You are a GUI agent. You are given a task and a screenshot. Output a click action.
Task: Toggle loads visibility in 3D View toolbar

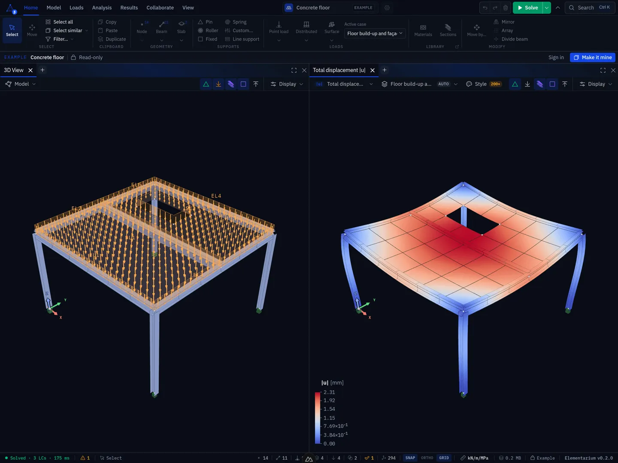218,84
